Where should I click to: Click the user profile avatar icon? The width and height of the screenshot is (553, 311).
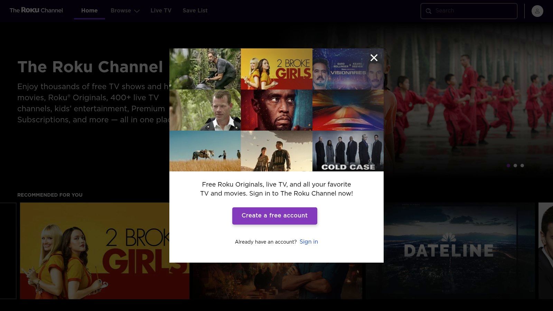click(537, 11)
